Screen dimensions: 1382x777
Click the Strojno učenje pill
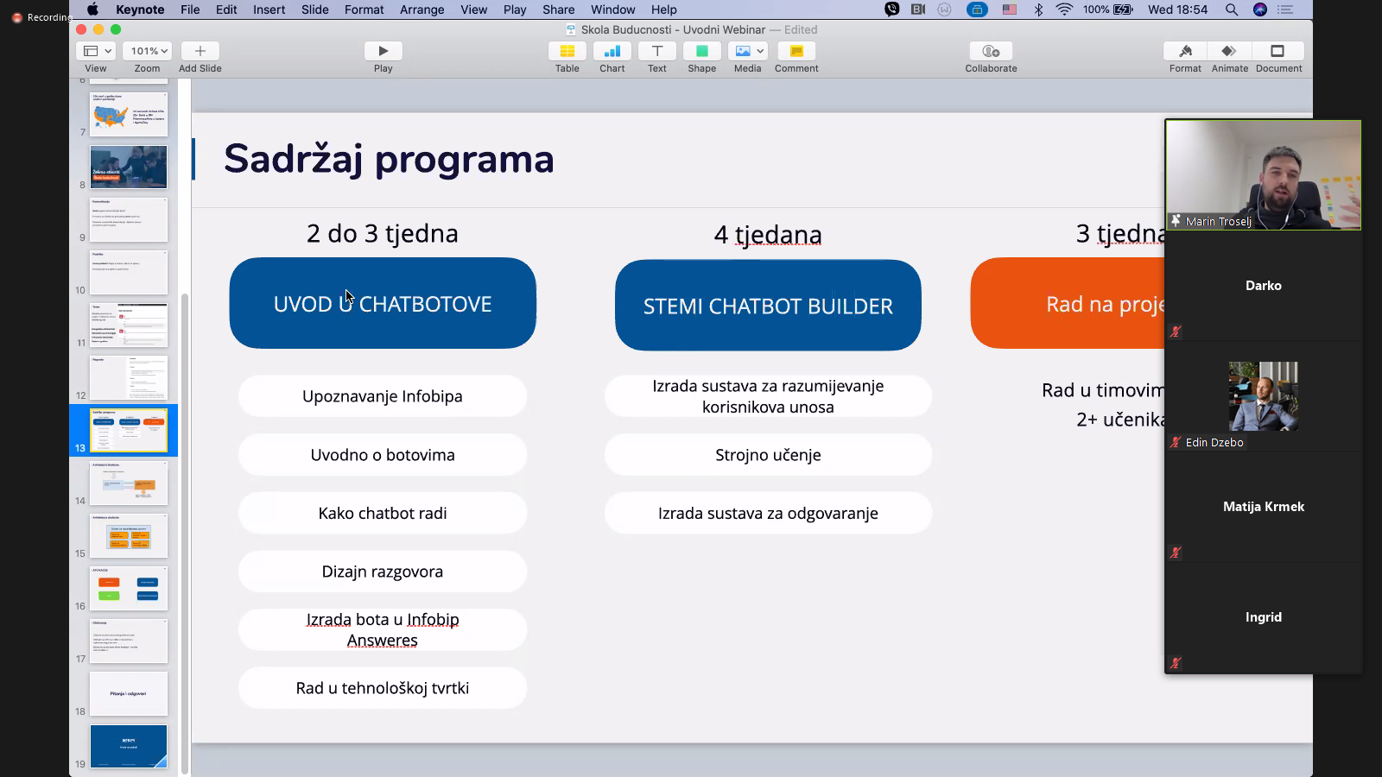click(768, 455)
